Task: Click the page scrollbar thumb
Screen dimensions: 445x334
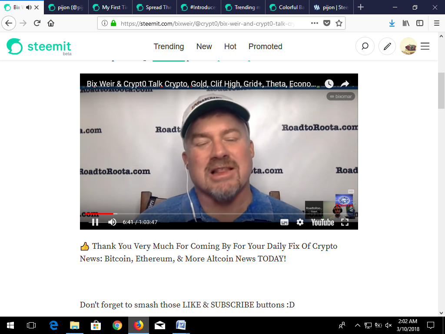Action: [441, 90]
